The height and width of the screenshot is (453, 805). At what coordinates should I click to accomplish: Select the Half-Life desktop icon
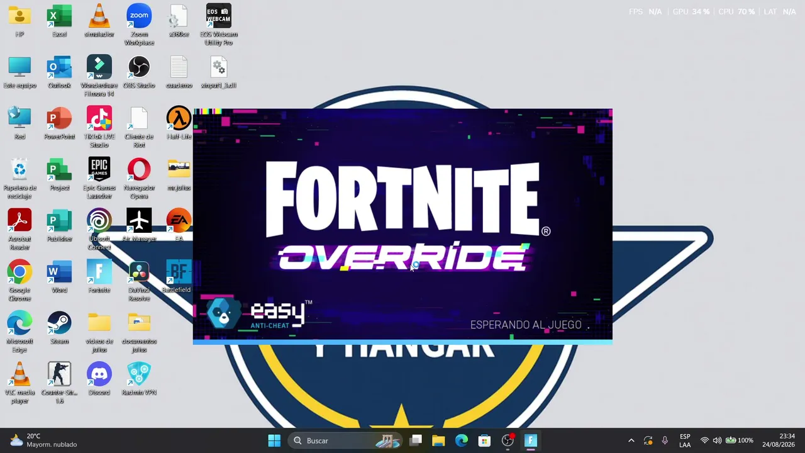179,123
